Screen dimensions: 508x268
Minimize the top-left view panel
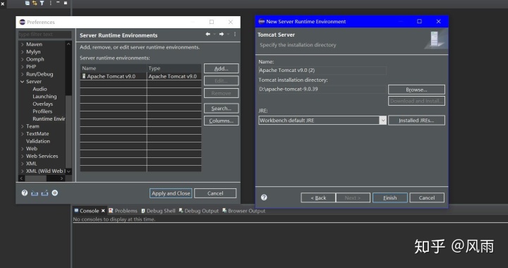[58, 3]
